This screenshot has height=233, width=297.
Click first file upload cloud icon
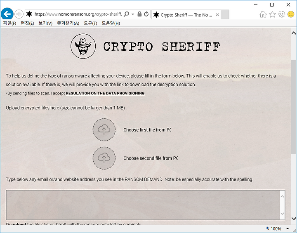[x=104, y=130]
